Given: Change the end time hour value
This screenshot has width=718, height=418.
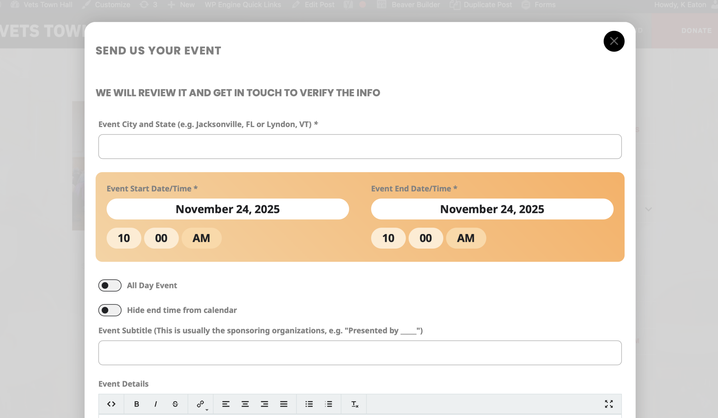Looking at the screenshot, I should [388, 238].
